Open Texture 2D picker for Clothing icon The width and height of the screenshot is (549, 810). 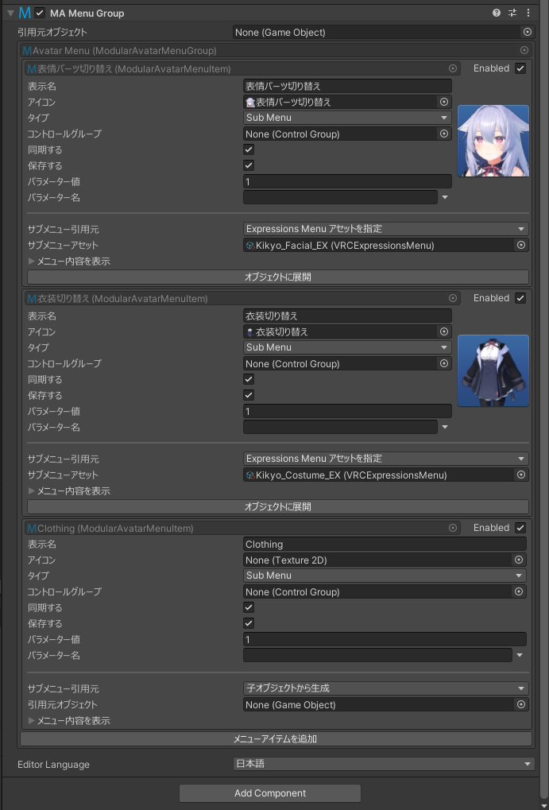point(519,560)
